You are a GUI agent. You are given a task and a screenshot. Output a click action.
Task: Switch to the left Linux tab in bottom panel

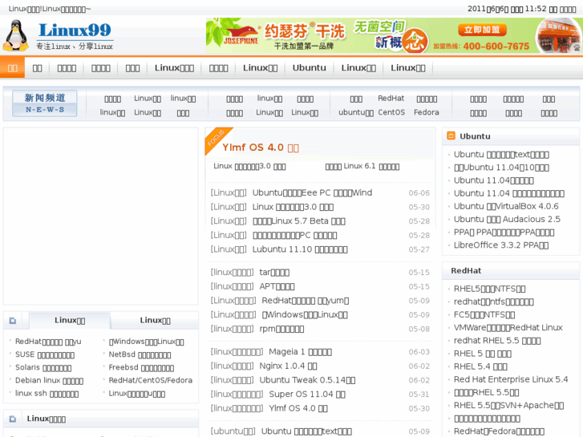[x=70, y=320]
